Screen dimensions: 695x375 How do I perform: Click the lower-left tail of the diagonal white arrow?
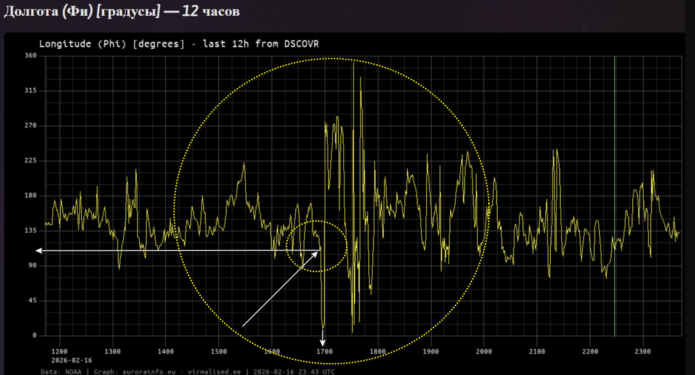[243, 326]
